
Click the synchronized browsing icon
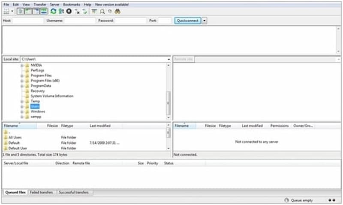point(110,11)
